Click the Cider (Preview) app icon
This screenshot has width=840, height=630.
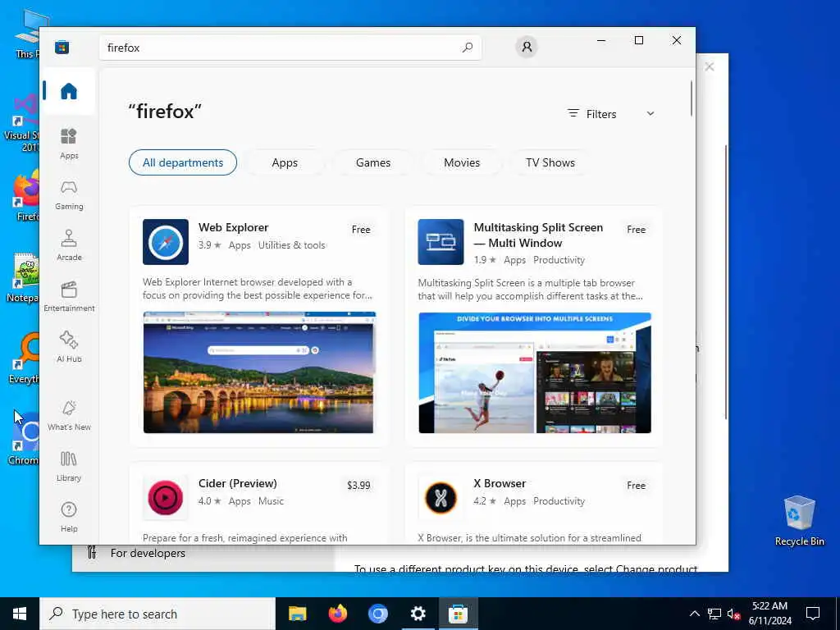(x=166, y=498)
